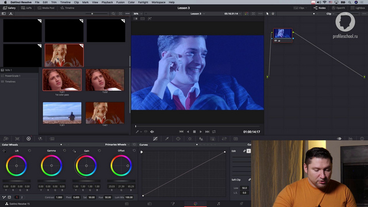Open the Fusion menu

120,2
